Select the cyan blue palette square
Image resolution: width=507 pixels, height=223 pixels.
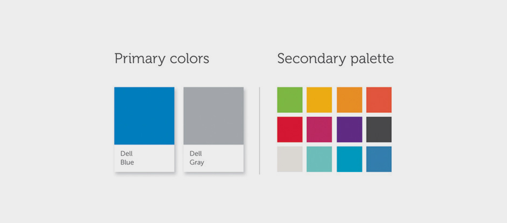[349, 159]
